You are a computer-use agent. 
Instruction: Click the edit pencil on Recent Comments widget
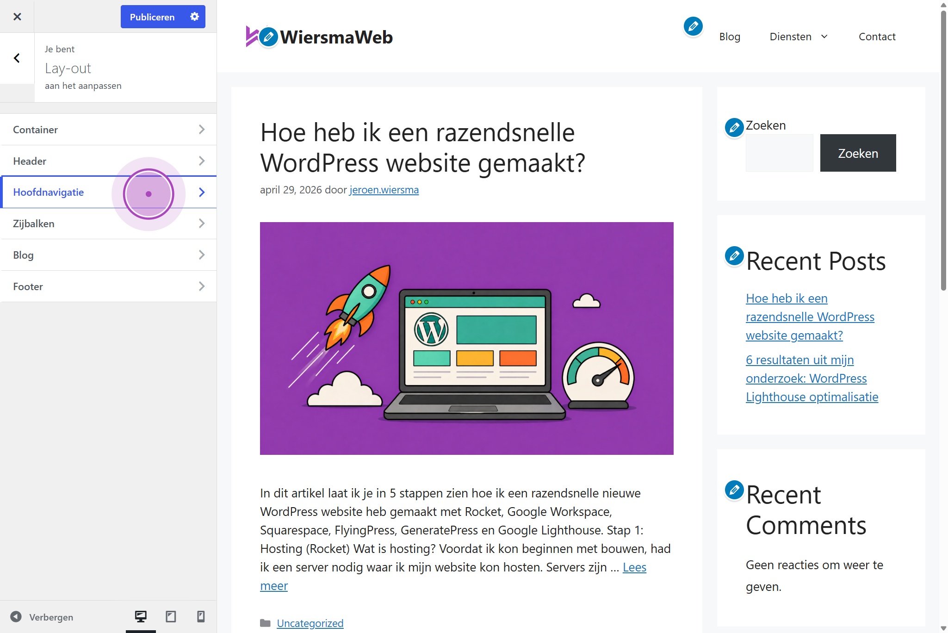pos(734,490)
